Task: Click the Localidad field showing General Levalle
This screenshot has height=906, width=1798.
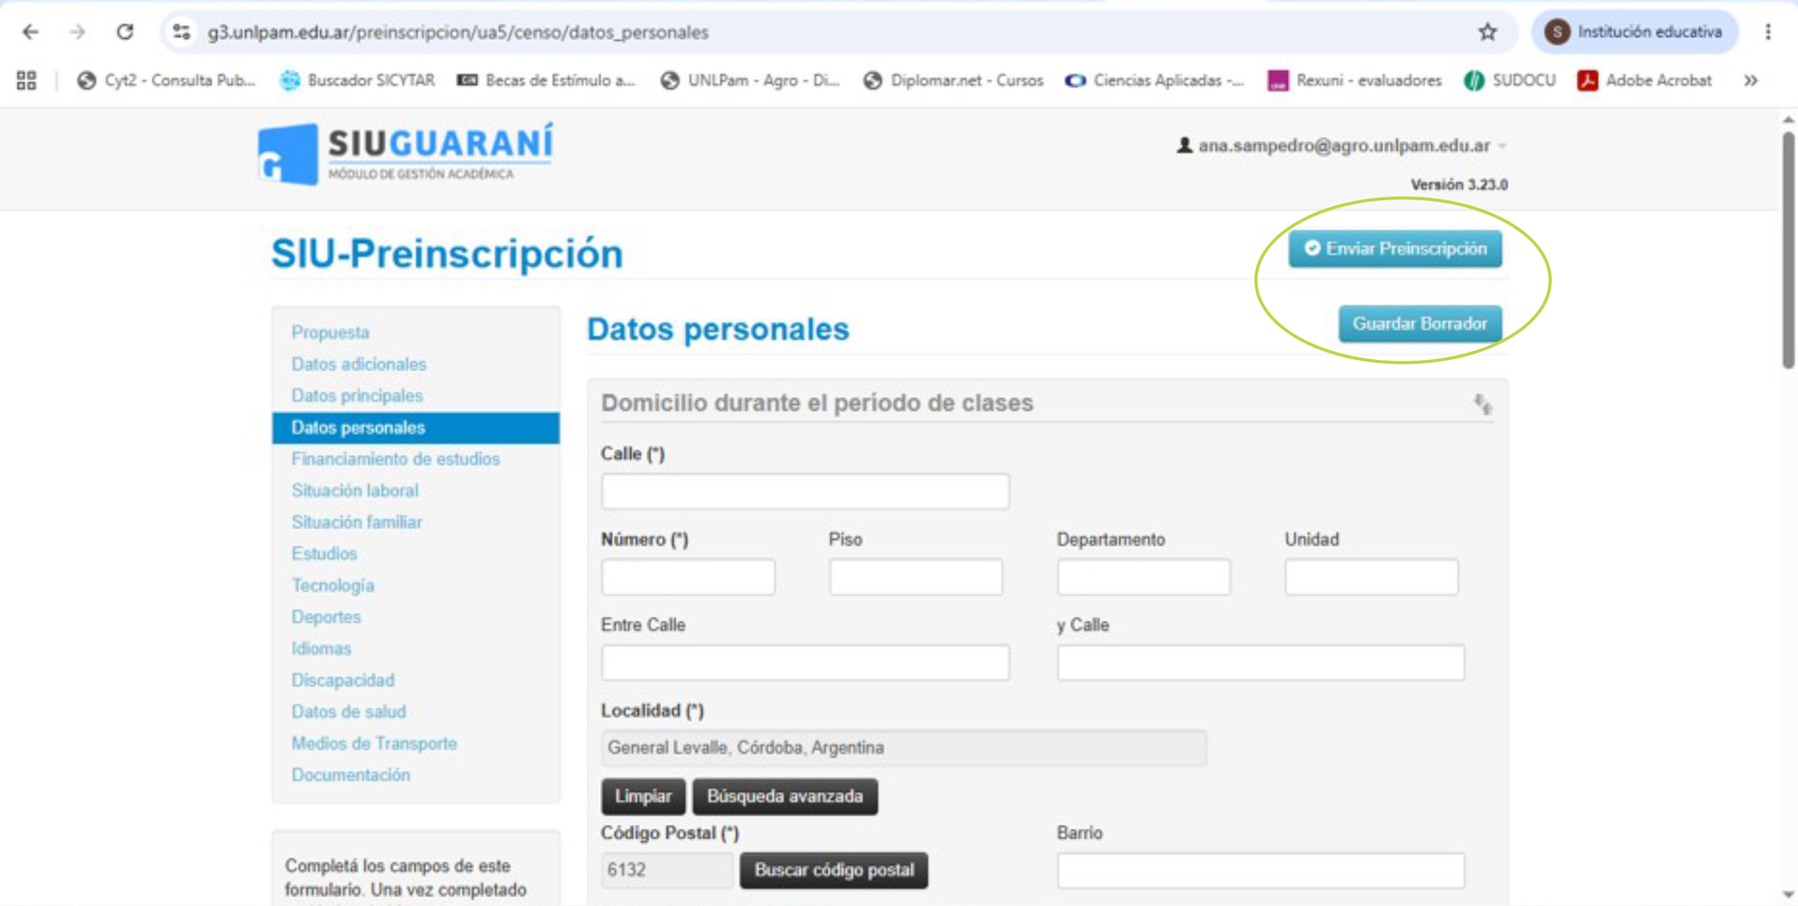Action: tap(904, 748)
